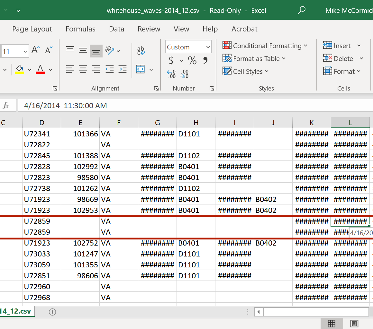
Task: Switch to Page Layout view in status bar
Action: 354,323
